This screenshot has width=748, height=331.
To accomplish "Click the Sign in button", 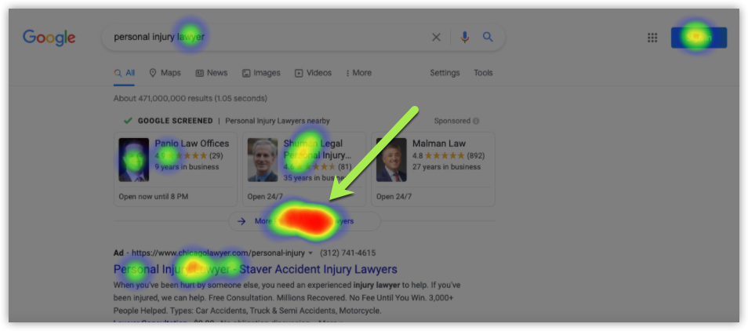I will coord(699,38).
